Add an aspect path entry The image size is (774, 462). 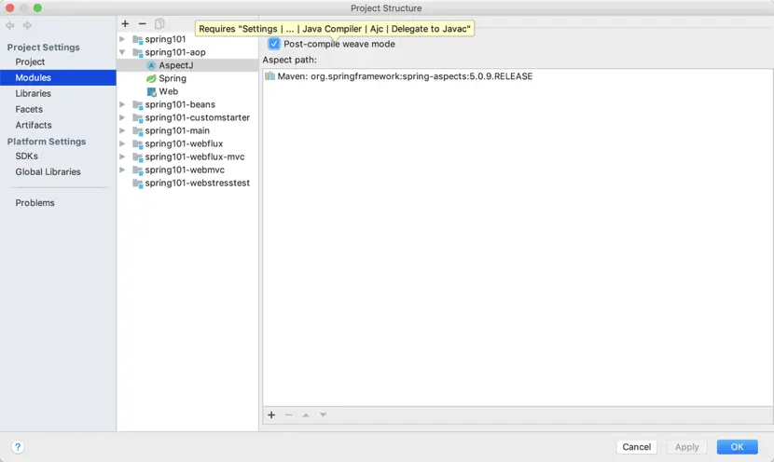click(271, 415)
